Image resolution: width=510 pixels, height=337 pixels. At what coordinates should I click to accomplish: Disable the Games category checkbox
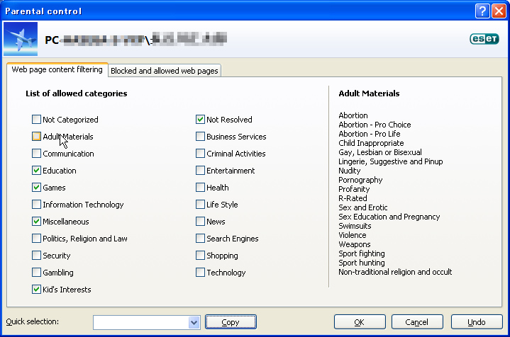click(x=36, y=188)
